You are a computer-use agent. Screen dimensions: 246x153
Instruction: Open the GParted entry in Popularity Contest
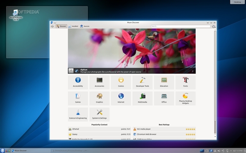tap(100, 129)
